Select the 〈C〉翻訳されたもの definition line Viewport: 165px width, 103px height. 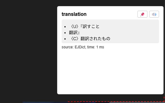90,39
